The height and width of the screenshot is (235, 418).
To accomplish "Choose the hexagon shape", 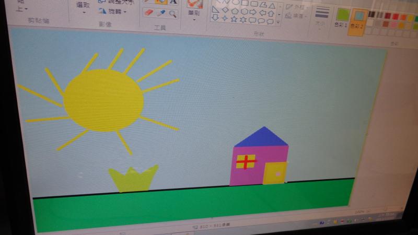I will [x=244, y=11].
